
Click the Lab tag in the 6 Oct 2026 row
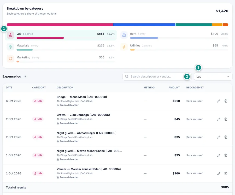(38, 101)
